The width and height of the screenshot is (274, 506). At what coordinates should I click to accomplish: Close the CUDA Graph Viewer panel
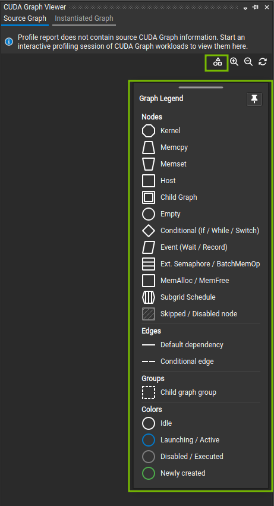click(267, 7)
